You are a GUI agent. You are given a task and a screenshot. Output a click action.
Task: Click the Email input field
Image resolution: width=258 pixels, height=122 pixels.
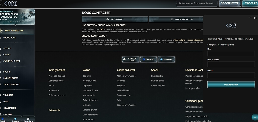(x=231, y=75)
